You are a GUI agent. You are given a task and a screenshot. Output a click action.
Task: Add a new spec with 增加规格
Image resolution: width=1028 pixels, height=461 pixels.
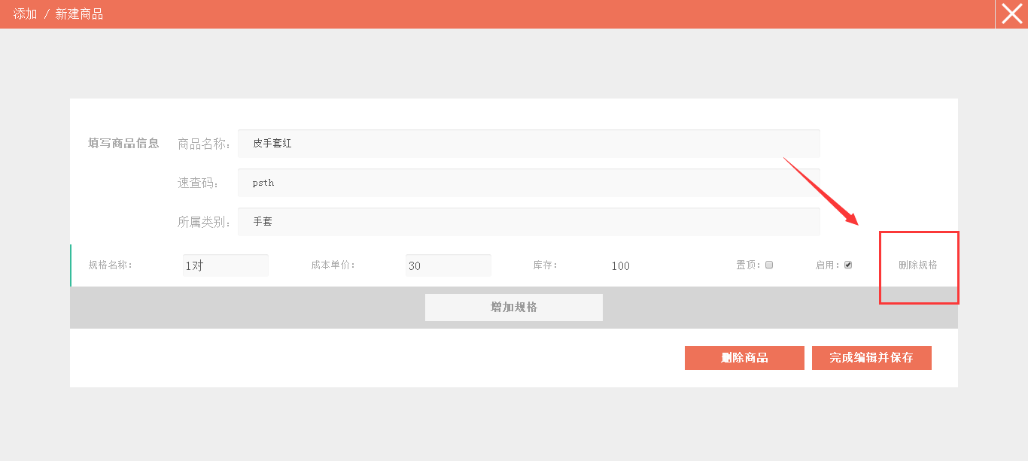[513, 308]
